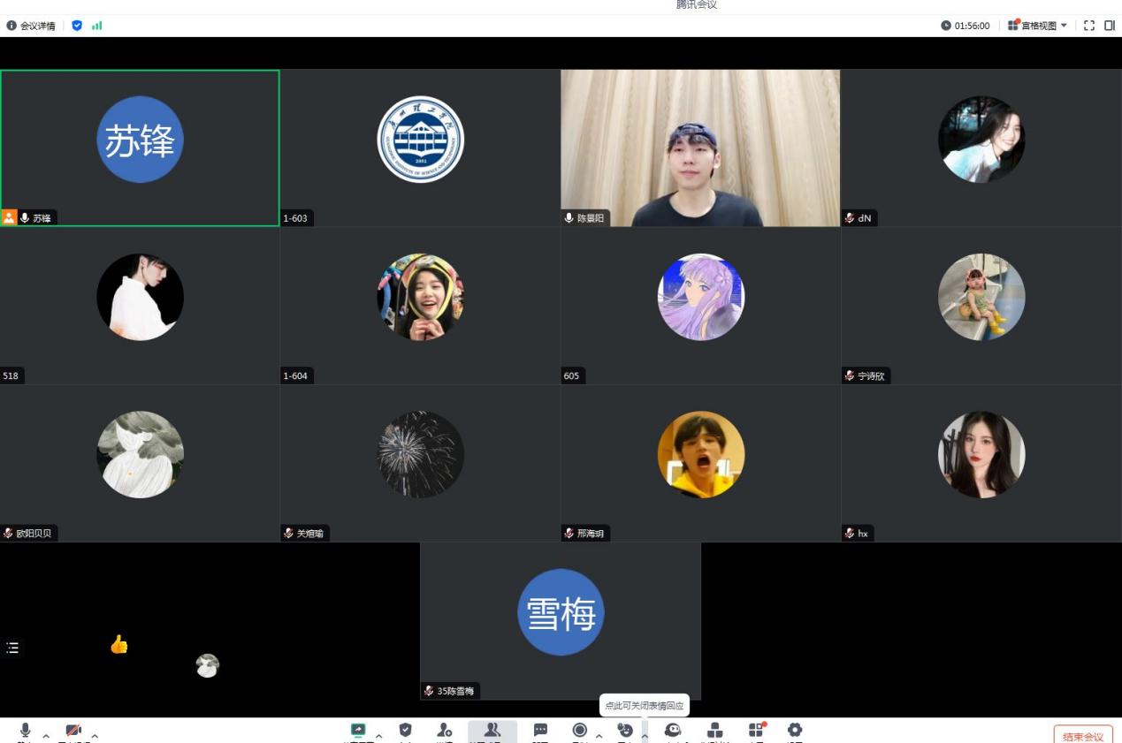Open the chat panel icon
Screen dimensions: 1122x743
540,731
